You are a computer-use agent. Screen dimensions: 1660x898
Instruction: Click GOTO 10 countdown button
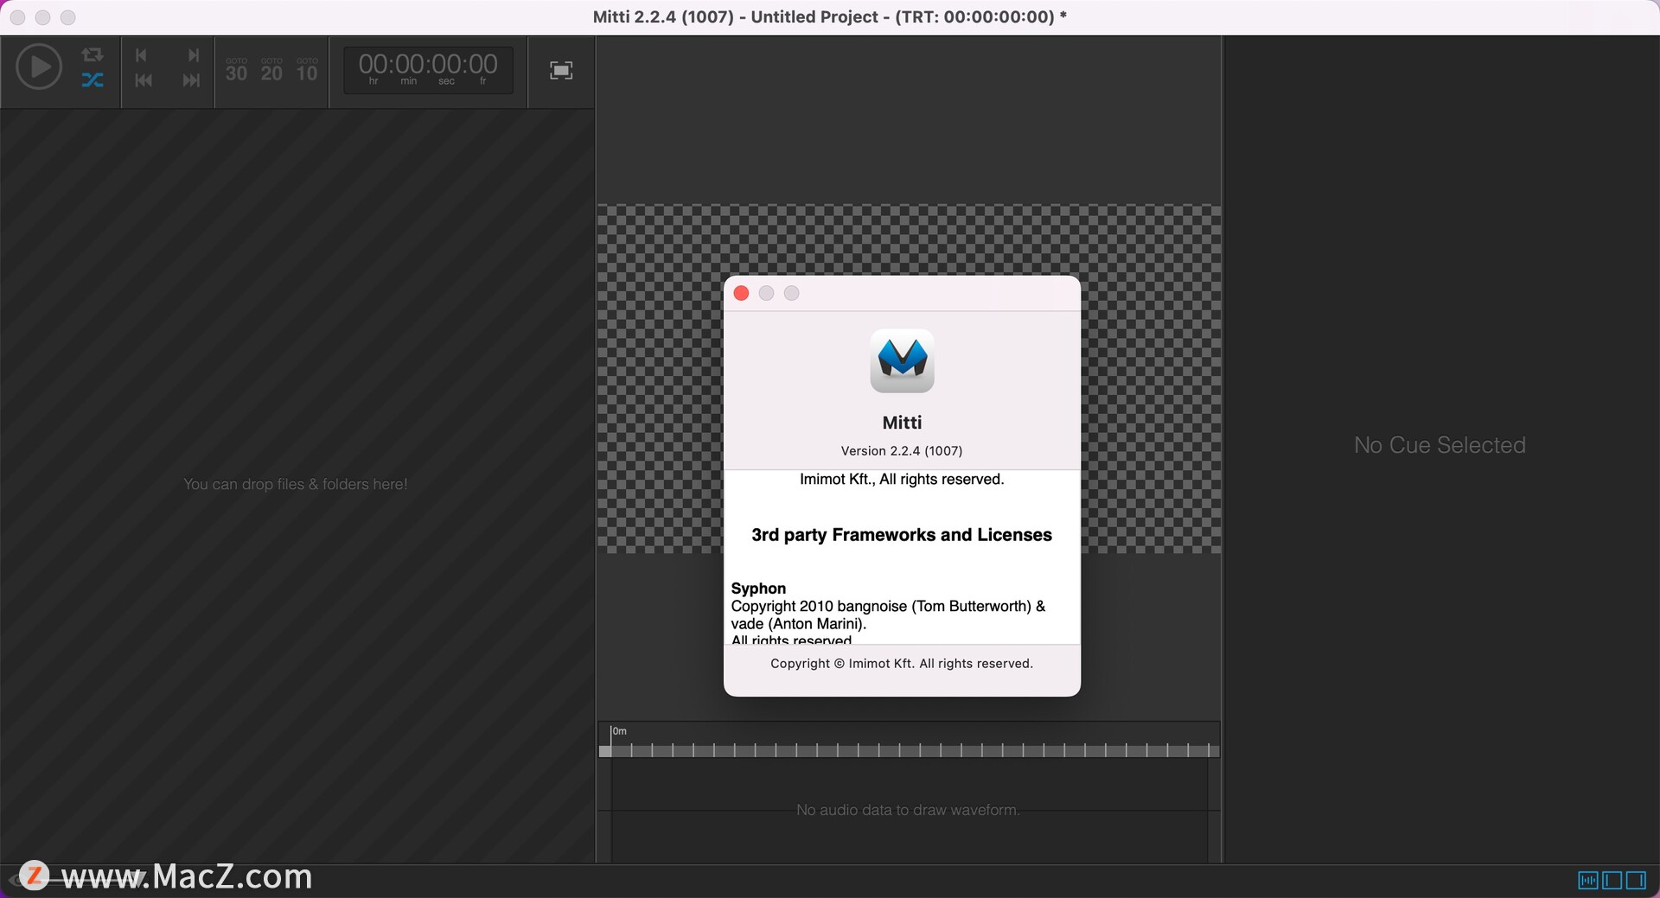point(307,70)
